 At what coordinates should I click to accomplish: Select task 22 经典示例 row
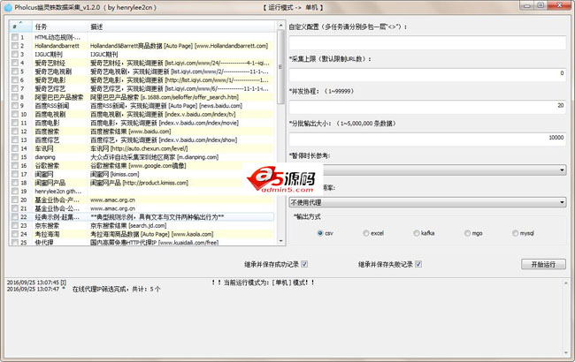(142, 217)
